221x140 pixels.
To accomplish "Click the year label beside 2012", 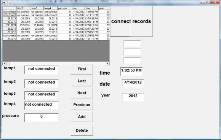I will pos(106,95).
